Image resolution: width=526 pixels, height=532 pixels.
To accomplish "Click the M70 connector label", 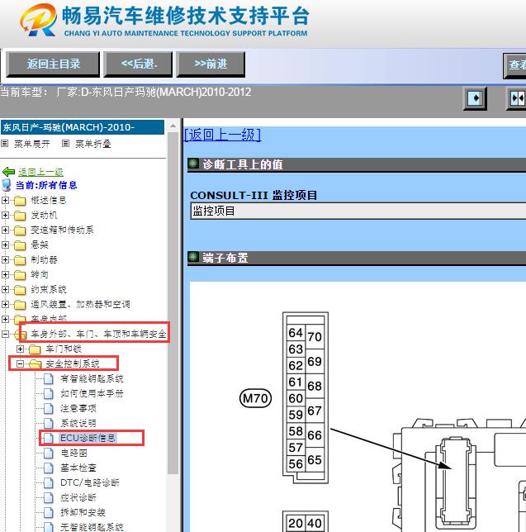I will [255, 398].
